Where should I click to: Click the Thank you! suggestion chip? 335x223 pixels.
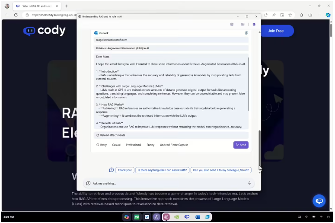(x=125, y=170)
